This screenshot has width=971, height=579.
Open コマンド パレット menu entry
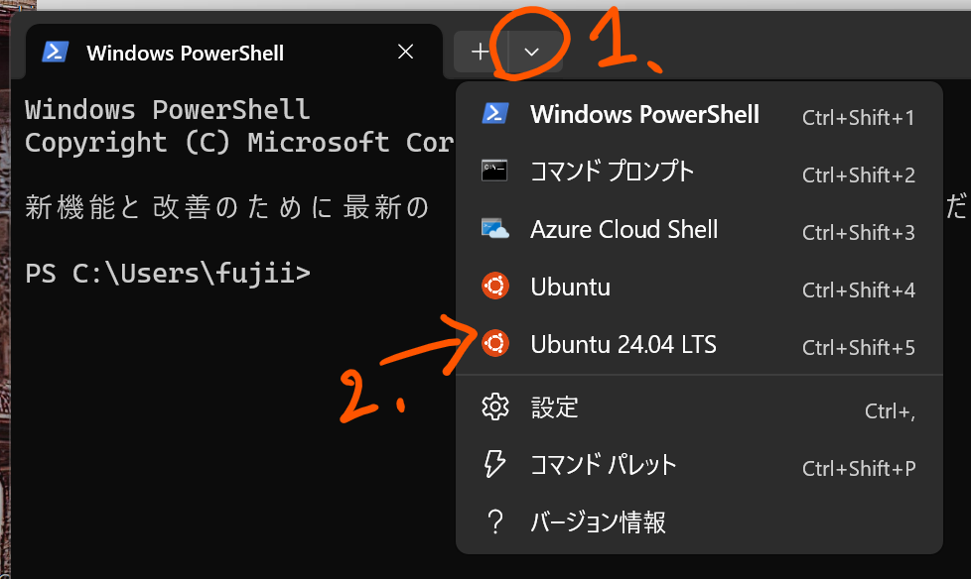[x=603, y=465]
